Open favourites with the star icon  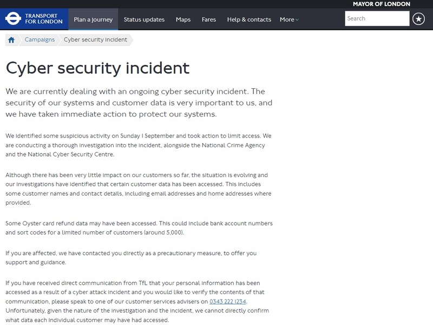point(418,19)
